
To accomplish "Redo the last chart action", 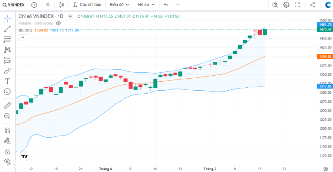I will pos(177,5).
